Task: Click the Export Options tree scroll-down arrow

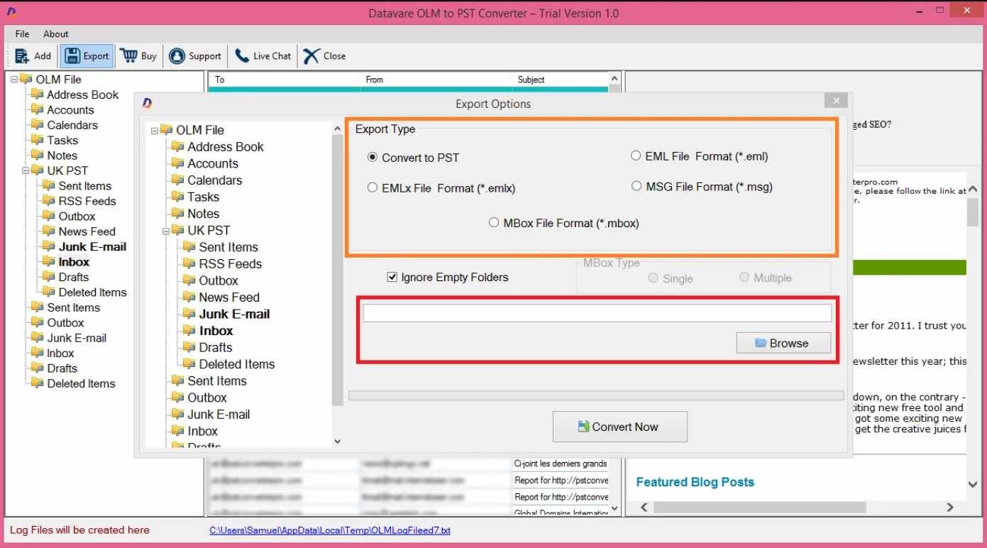Action: coord(338,441)
